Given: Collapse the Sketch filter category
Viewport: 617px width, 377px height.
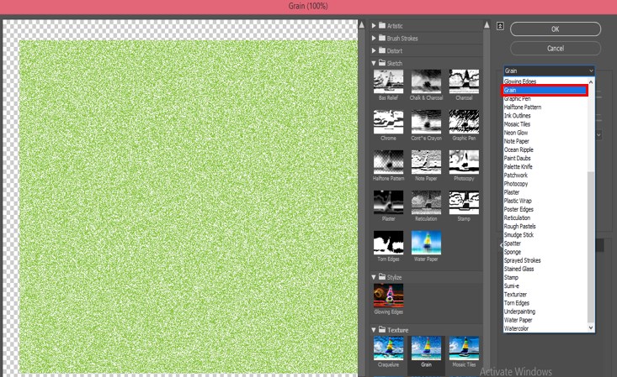Looking at the screenshot, I should (x=374, y=63).
